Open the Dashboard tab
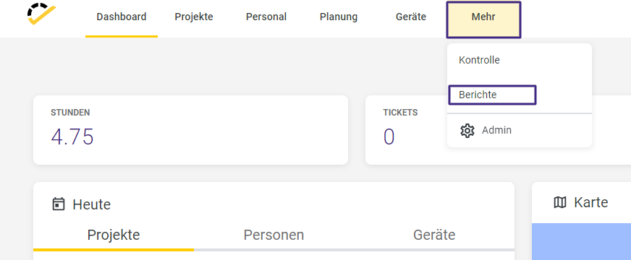The width and height of the screenshot is (631, 260). coord(122,17)
